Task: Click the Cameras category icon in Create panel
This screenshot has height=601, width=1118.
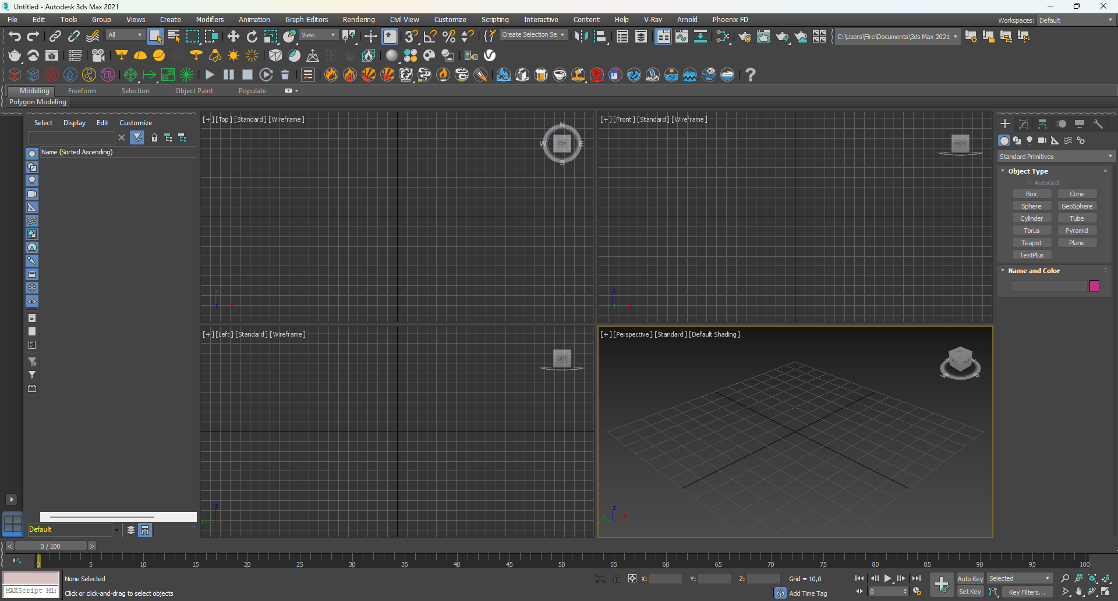Action: [x=1042, y=140]
